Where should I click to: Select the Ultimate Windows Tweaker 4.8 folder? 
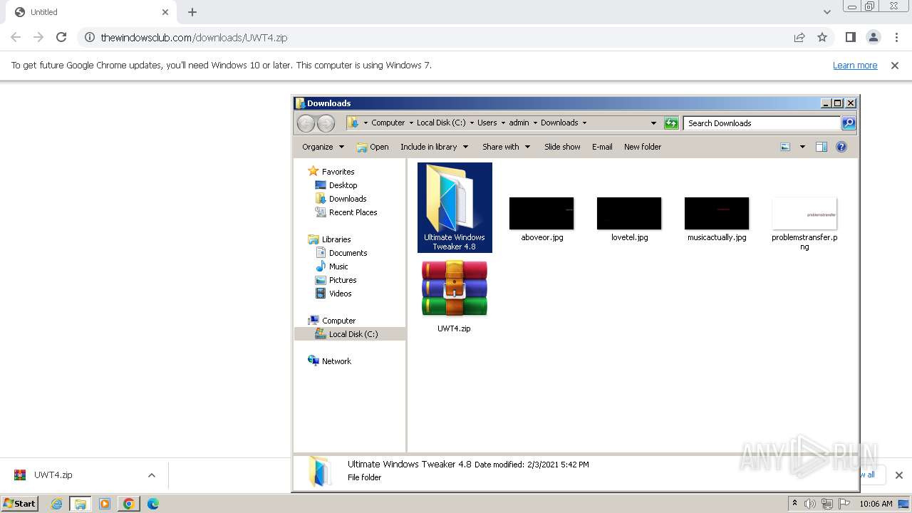coord(455,207)
